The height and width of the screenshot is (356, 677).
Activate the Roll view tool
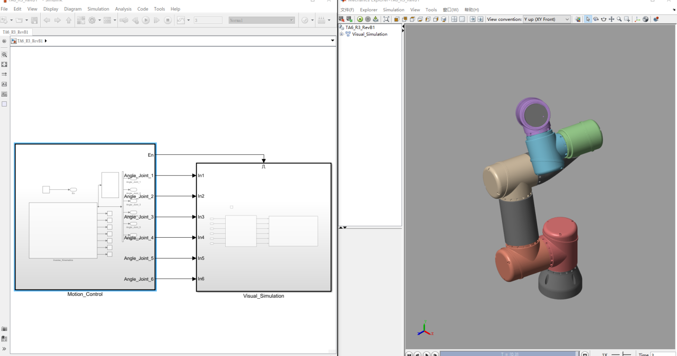[x=604, y=19]
